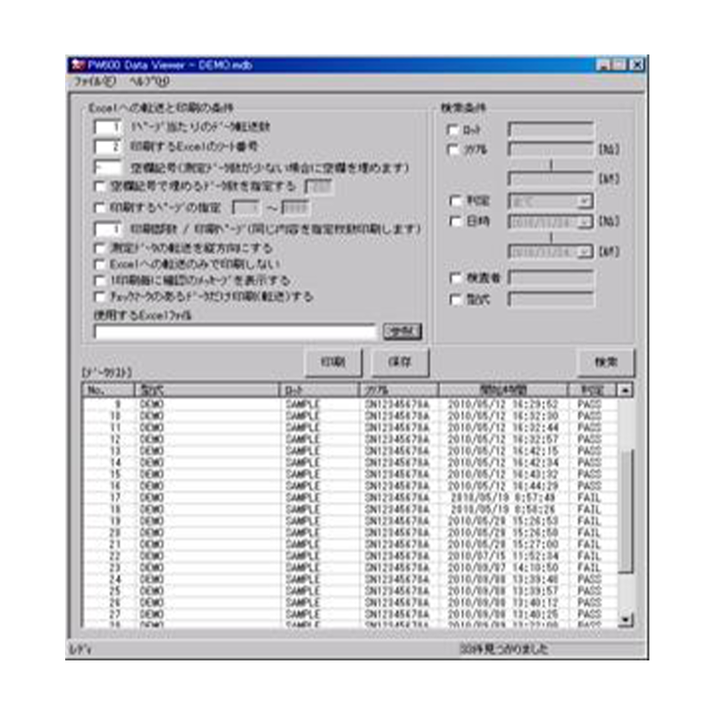Click the 使用するExcelファイル input field
This screenshot has height=714, width=714.
[x=232, y=334]
